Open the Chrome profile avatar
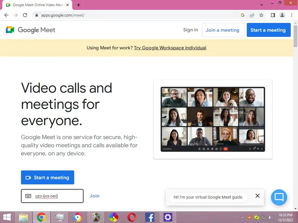Viewport: 298px width, 223px height. pyautogui.click(x=282, y=15)
